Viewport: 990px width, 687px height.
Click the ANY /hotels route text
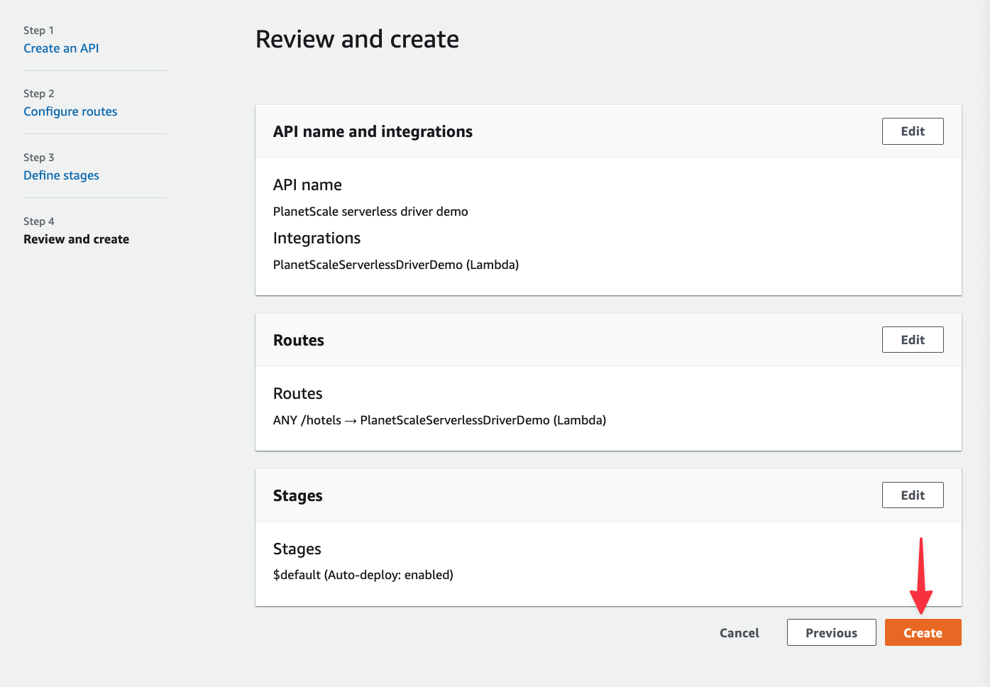point(439,420)
